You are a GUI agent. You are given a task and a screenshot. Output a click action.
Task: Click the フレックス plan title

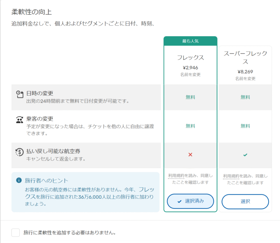pyautogui.click(x=190, y=58)
